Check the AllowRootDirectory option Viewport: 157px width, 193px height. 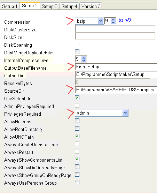click(x=77, y=129)
